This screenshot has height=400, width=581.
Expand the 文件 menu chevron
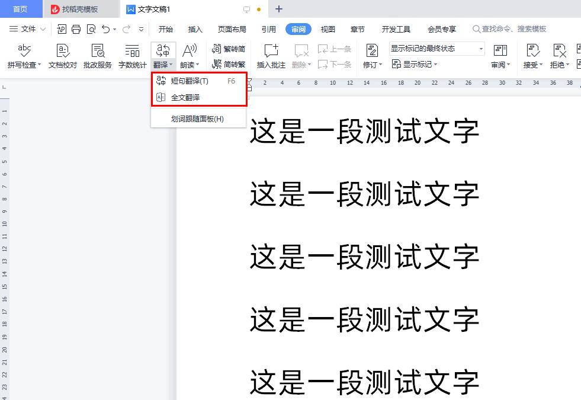tap(42, 28)
